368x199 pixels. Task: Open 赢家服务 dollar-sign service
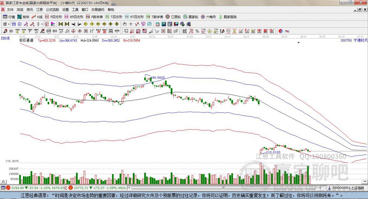point(228,17)
